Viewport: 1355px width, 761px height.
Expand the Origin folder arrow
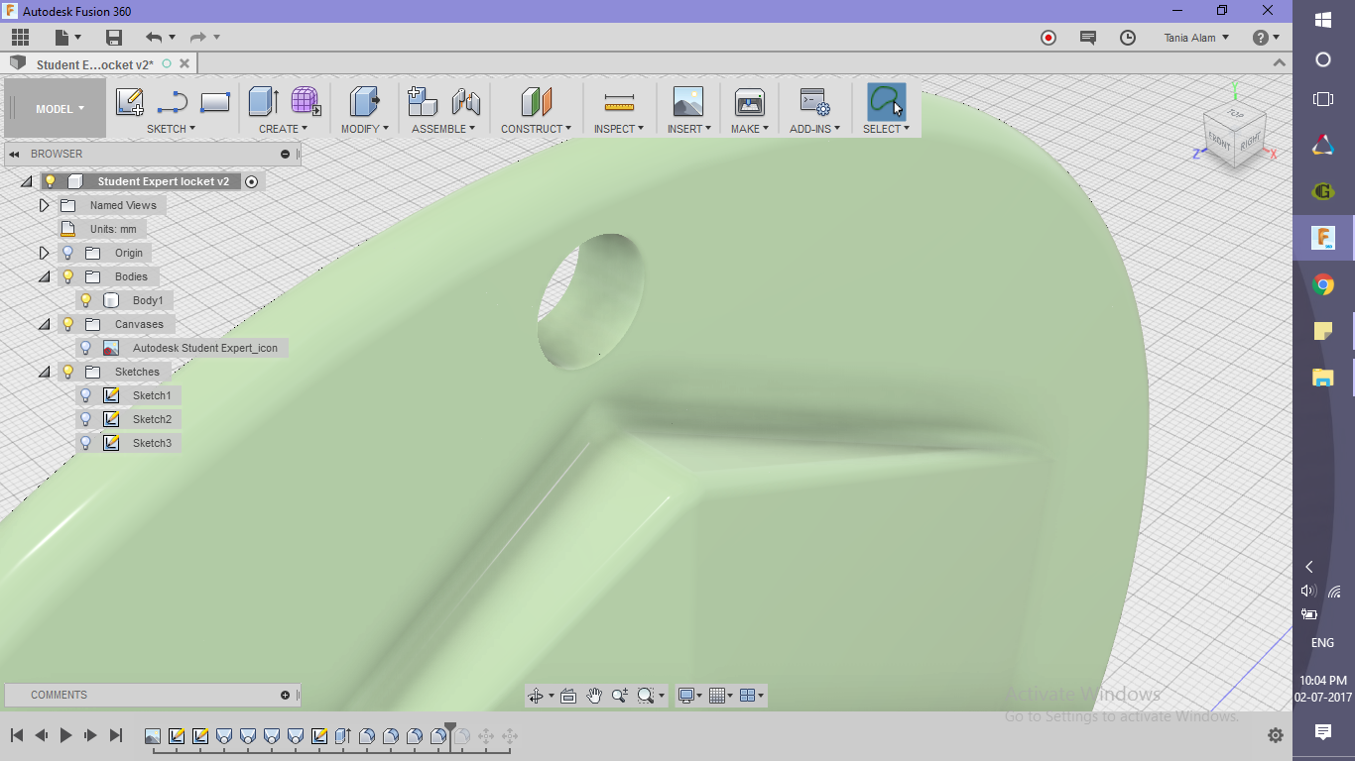pos(44,253)
